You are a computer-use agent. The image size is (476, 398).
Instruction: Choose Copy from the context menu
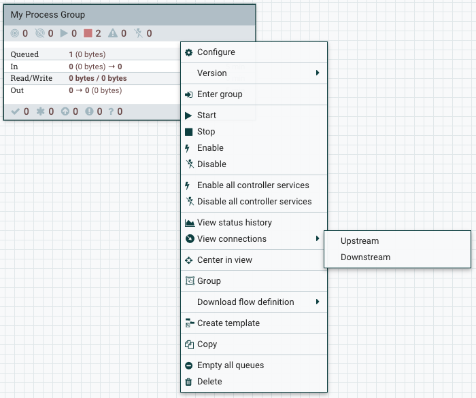point(207,344)
